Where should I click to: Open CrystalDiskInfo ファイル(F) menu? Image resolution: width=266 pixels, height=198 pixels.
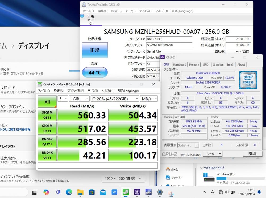pos(88,11)
